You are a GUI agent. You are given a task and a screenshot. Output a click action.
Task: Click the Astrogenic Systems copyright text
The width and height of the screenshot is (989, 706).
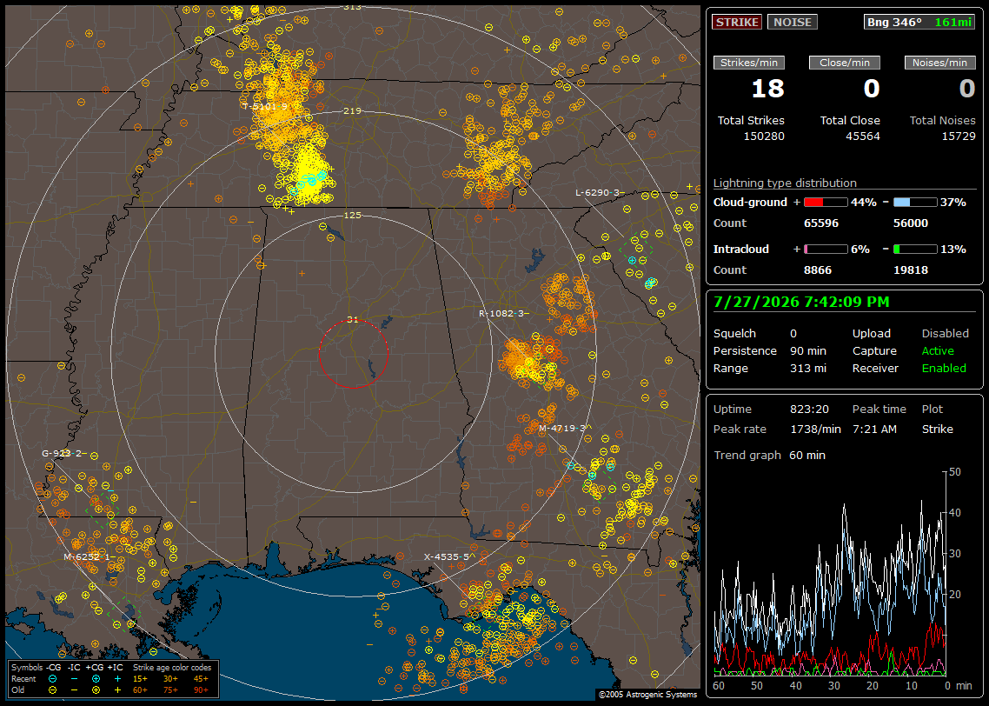(647, 694)
